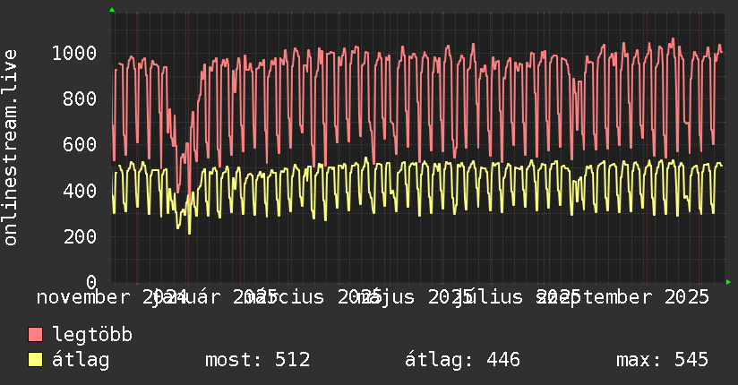Click the pink legtöbb legend swatch
This screenshot has height=385, width=738.
(35, 335)
